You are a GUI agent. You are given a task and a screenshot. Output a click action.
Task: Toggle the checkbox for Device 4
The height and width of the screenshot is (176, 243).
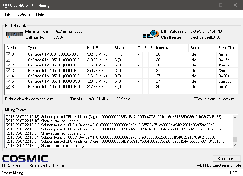(x=8, y=76)
